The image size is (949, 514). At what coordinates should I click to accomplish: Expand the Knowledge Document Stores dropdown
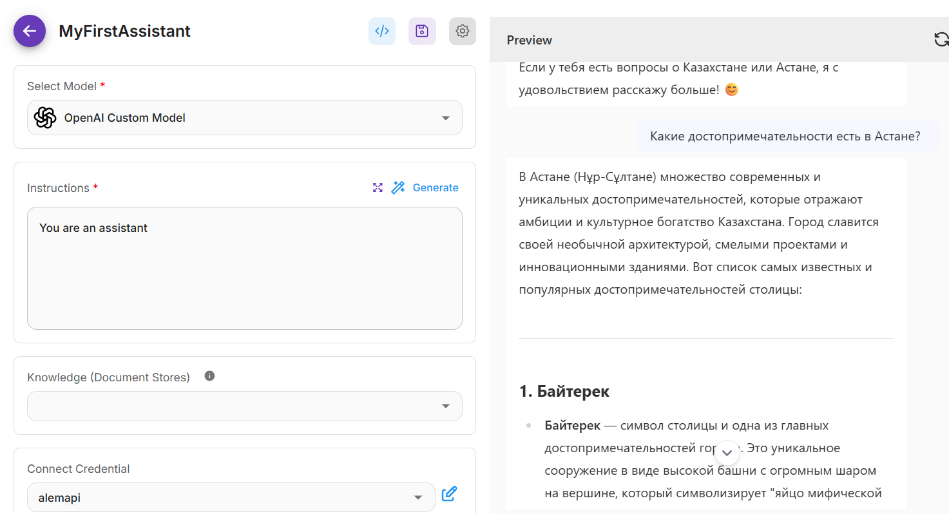(445, 406)
